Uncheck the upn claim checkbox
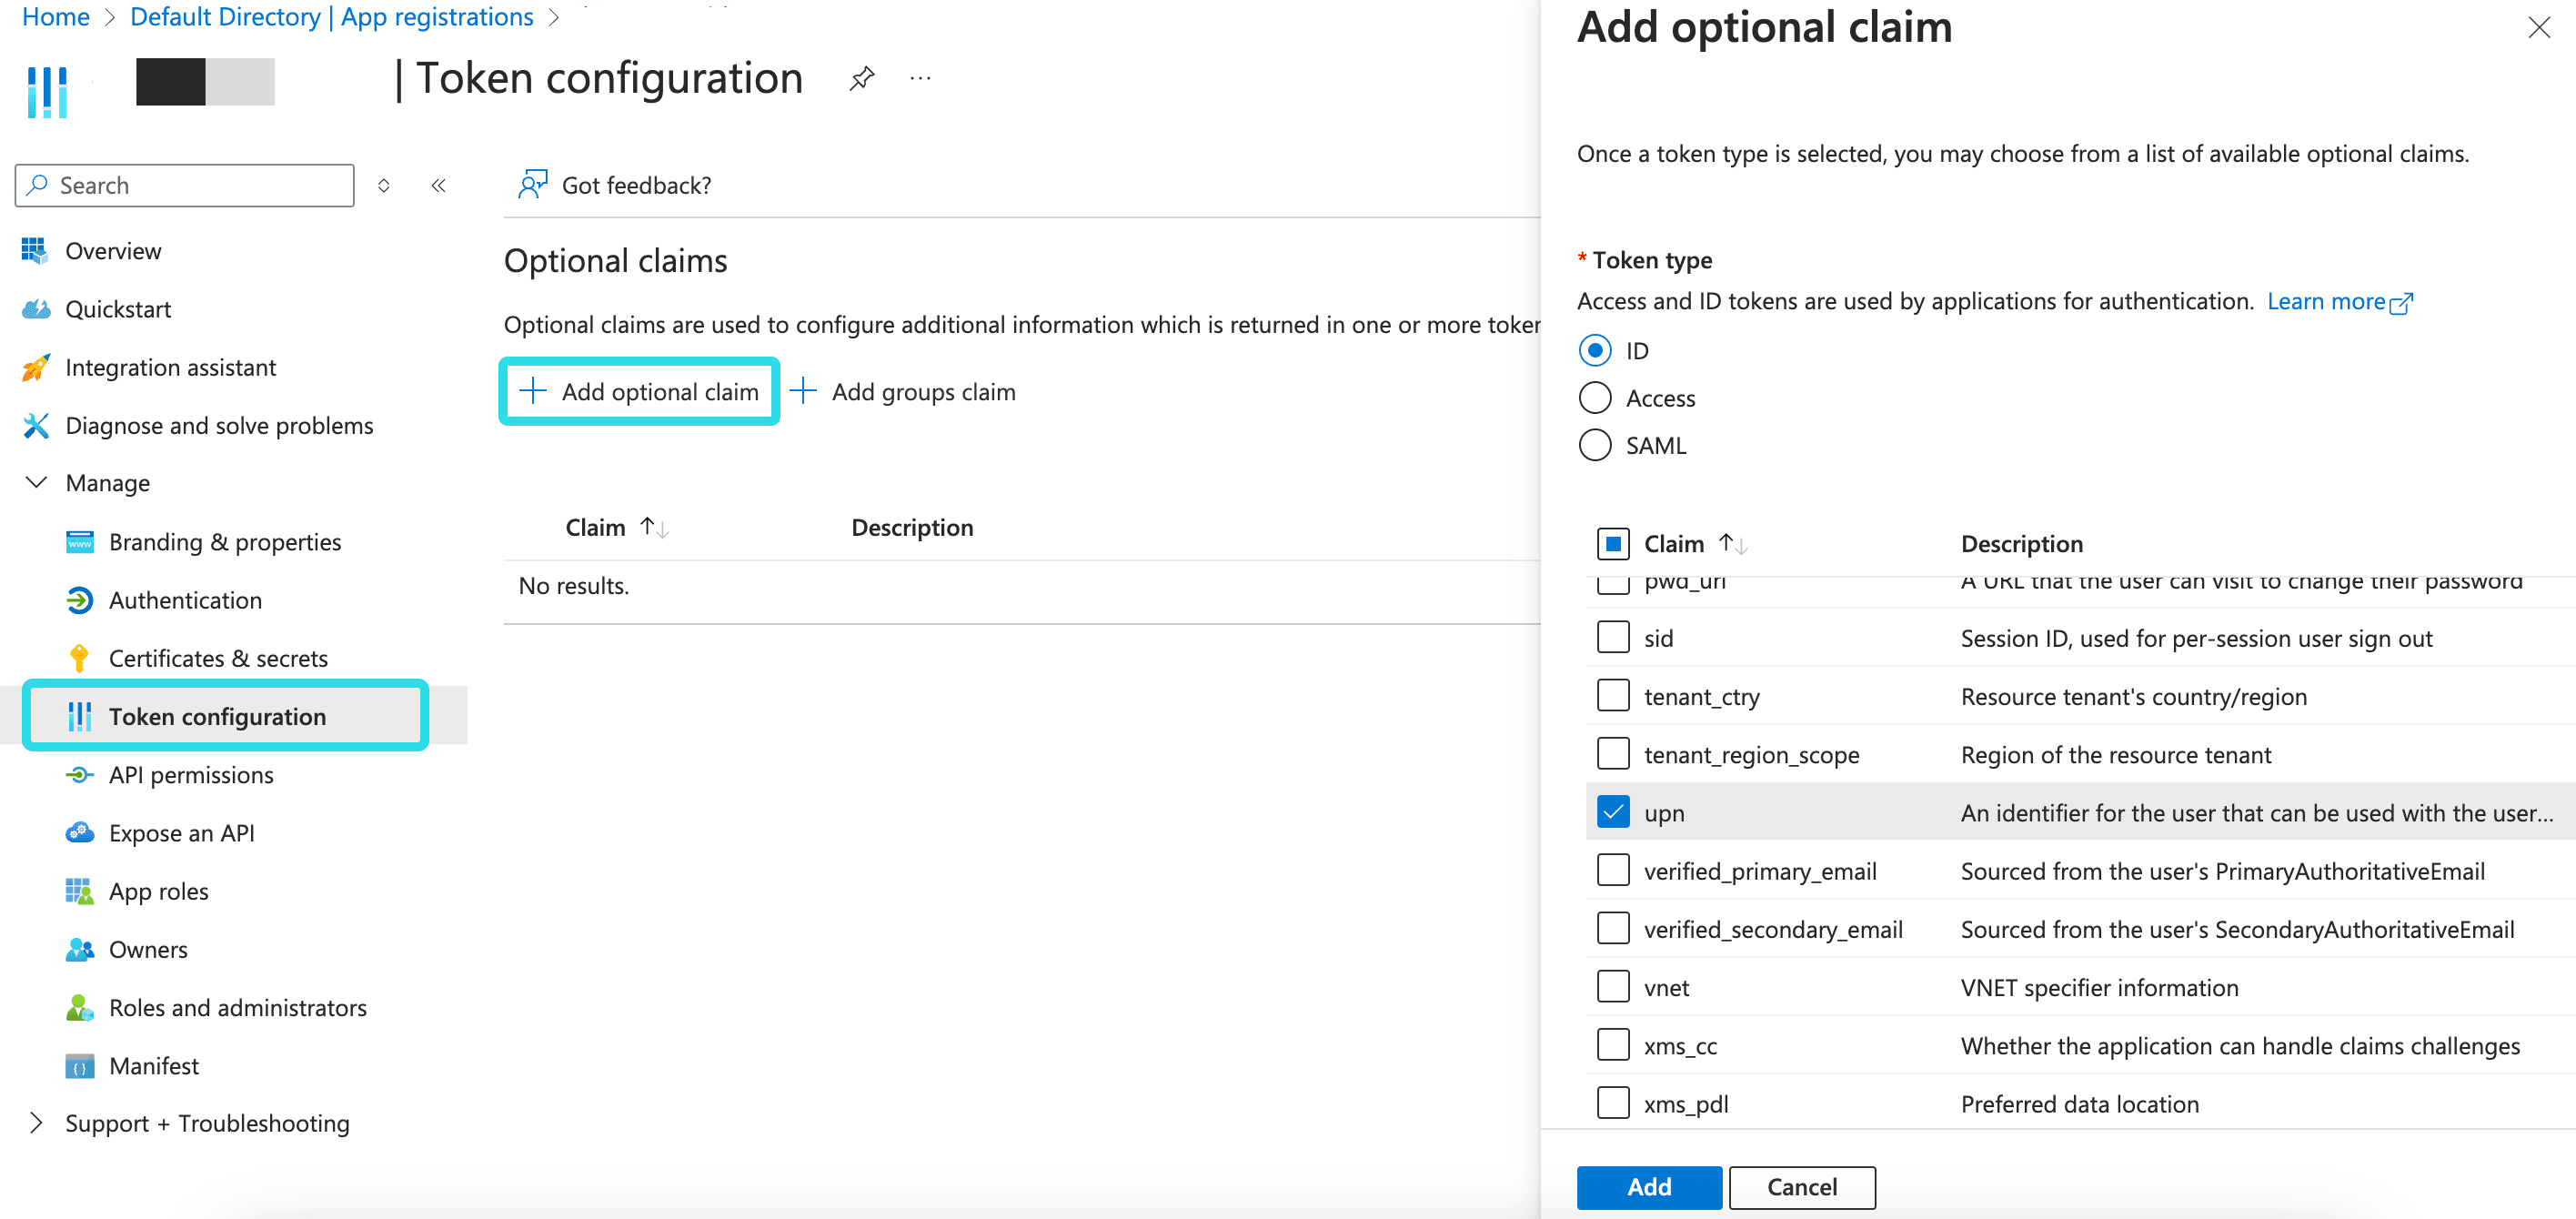Image resolution: width=2576 pixels, height=1219 pixels. pos(1612,812)
